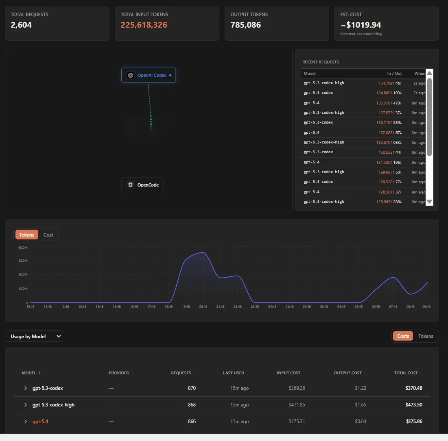The height and width of the screenshot is (441, 448).
Task: Sort table by REQUESTS column icon
Action: pyautogui.click(x=194, y=373)
